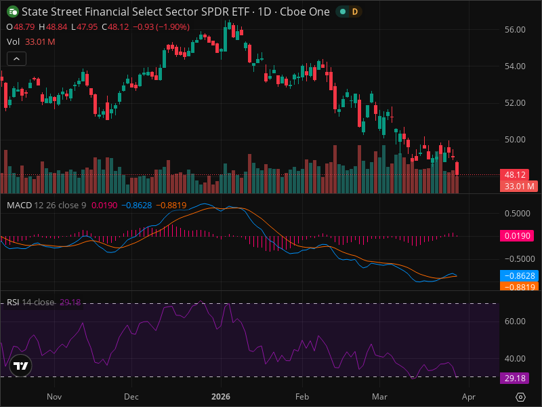Click the 0.0190 MACD histogram axis label

point(517,236)
